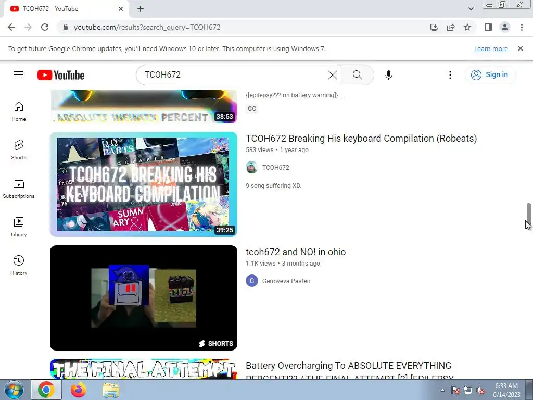Image resolution: width=533 pixels, height=400 pixels.
Task: View site information via the padlock icon
Action: [x=66, y=27]
